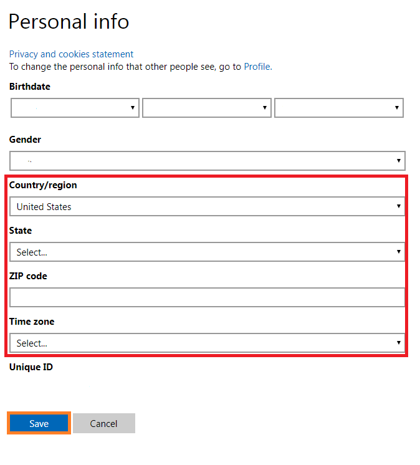Screen dimensions: 420x465
Task: Open the first Birthdate dropdown
Action: point(75,108)
